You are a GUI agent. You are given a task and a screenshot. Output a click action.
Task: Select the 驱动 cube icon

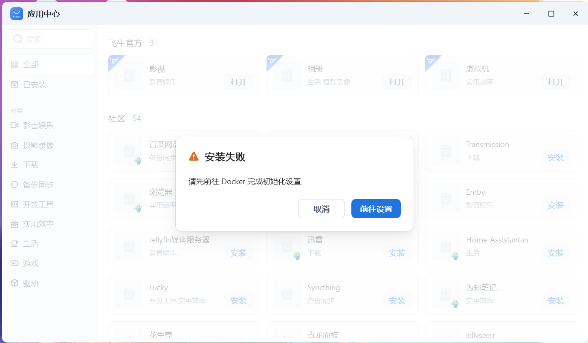14,283
